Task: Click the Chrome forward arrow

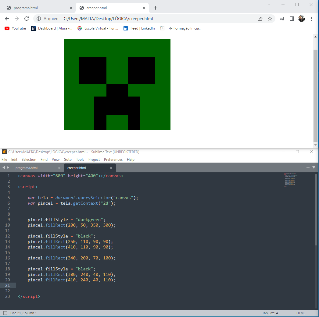Action: pos(17,19)
